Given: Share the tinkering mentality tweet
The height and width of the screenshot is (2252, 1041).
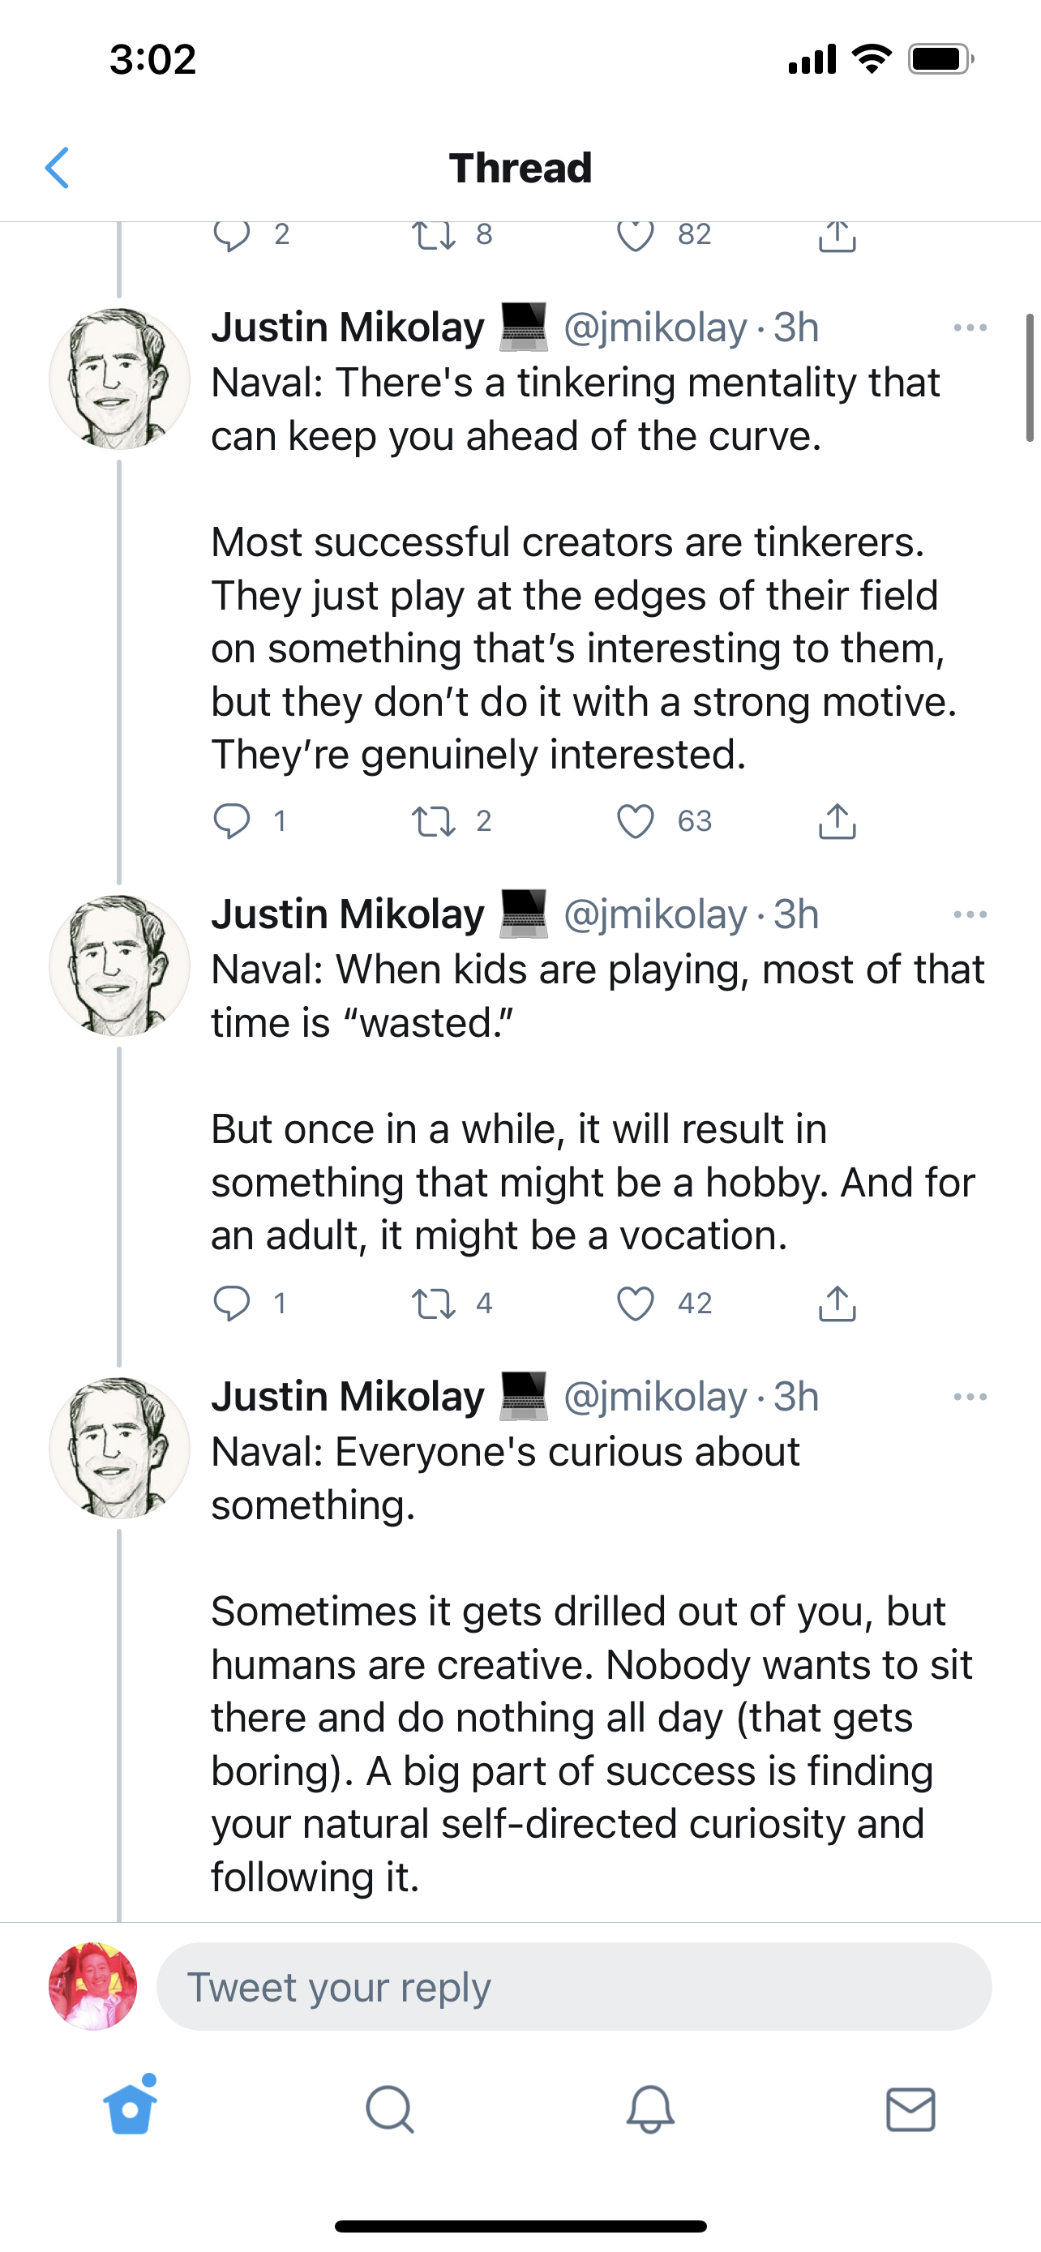Looking at the screenshot, I should click(x=837, y=822).
